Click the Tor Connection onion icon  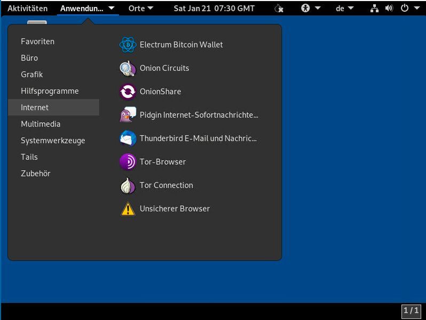coord(128,186)
